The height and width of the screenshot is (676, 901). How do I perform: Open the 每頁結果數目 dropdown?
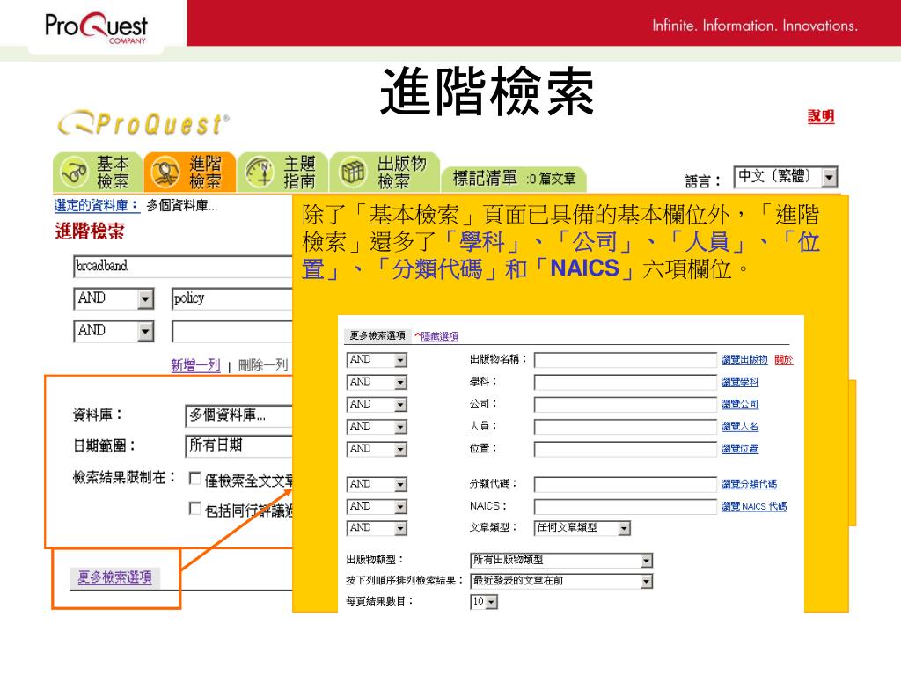(x=484, y=602)
